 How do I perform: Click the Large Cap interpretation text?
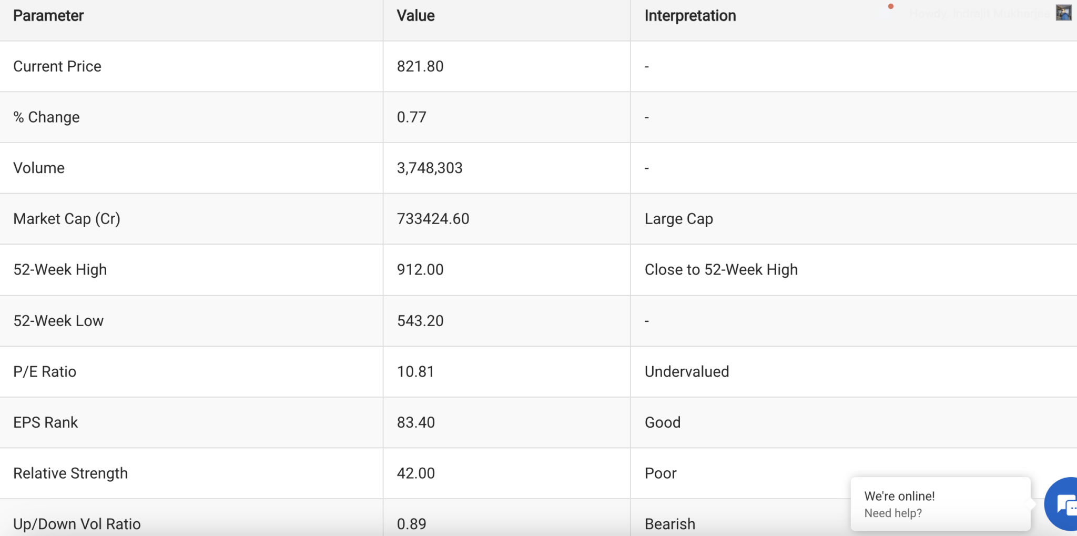click(678, 218)
